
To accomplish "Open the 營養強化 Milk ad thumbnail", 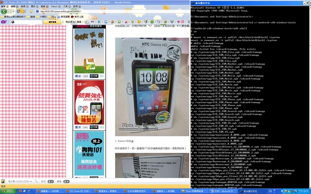I will coord(89,102).
